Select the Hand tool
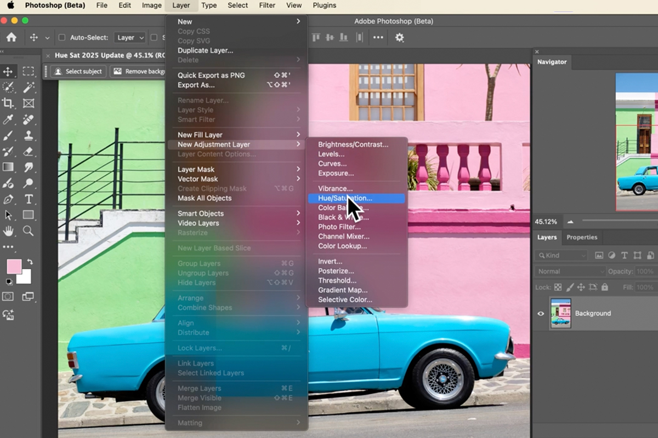This screenshot has height=438, width=658. coord(8,230)
